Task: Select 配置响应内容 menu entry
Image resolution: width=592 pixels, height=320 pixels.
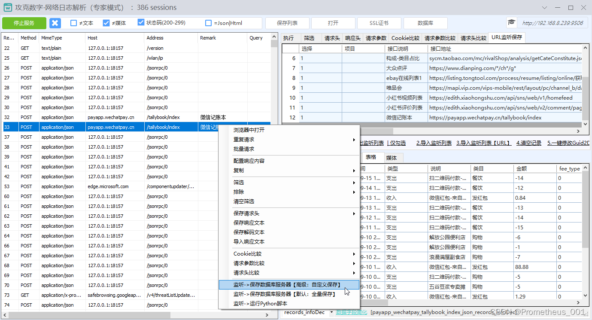Action: tap(288, 161)
